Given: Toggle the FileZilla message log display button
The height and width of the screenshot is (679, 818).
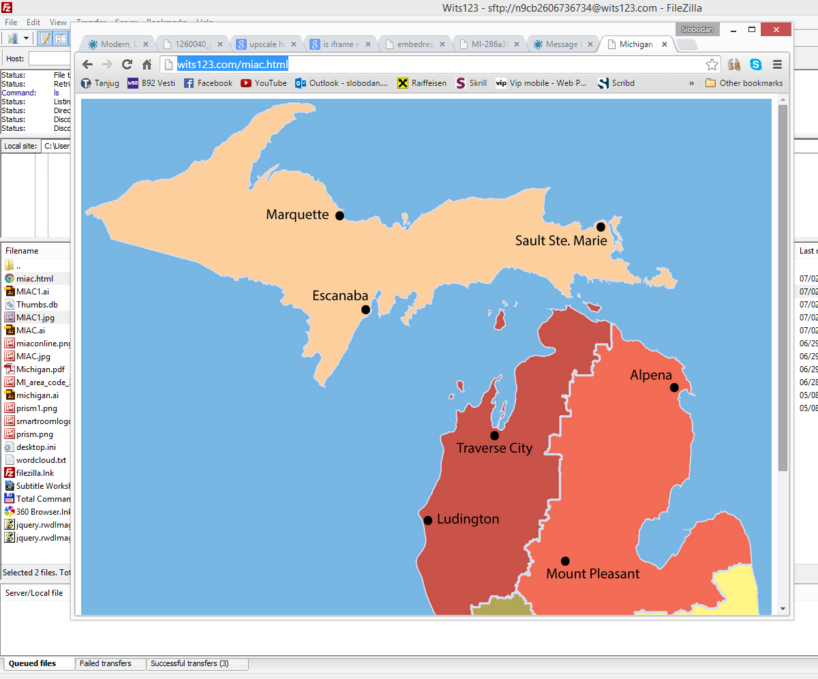Looking at the screenshot, I should tap(45, 38).
